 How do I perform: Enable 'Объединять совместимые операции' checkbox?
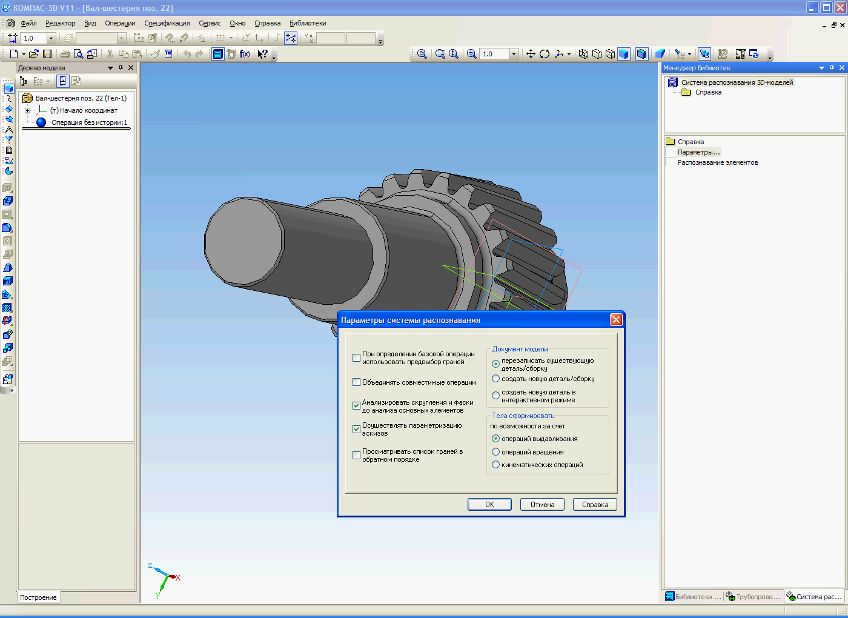coord(357,382)
